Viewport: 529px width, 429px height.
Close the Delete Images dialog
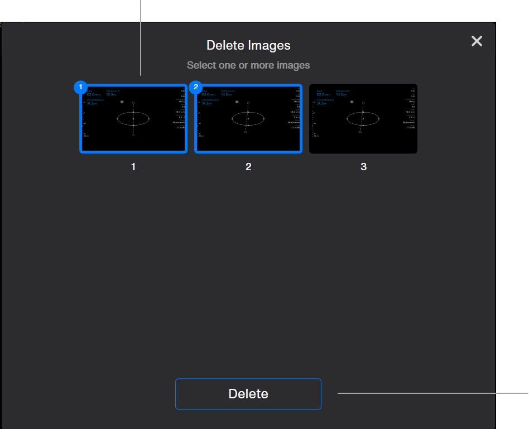pos(477,41)
